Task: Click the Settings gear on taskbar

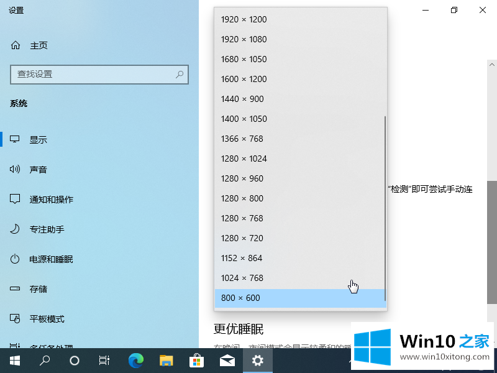Action: [x=257, y=361]
